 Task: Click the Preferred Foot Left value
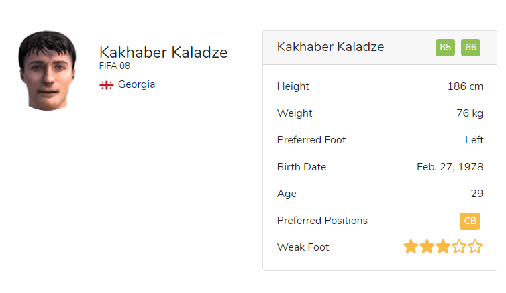[x=474, y=140]
